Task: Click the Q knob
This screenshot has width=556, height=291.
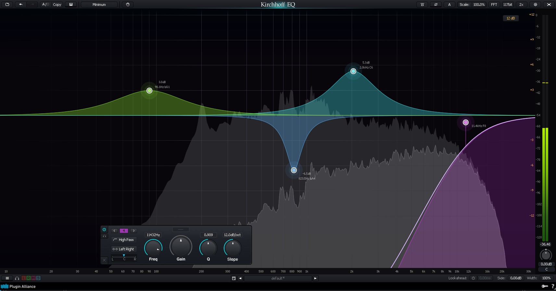Action: click(208, 248)
